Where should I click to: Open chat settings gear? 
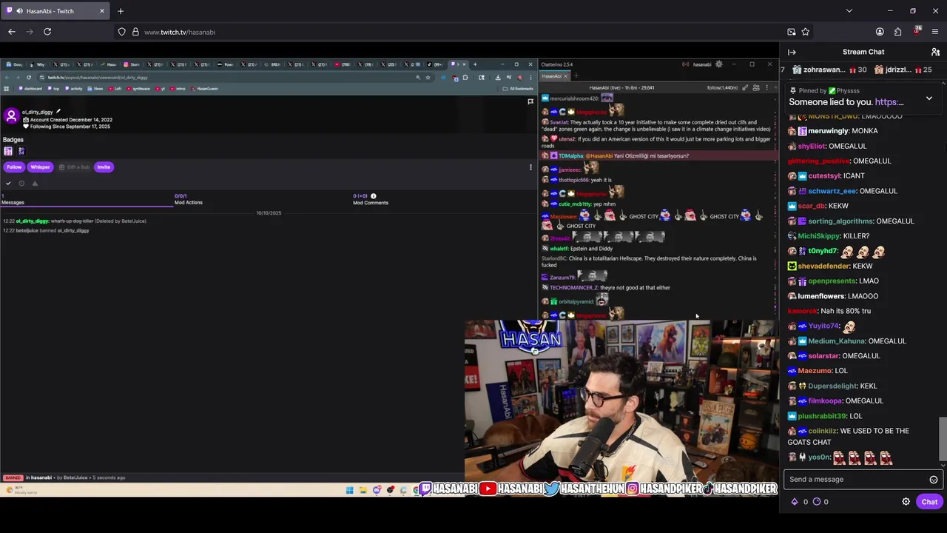click(x=906, y=502)
